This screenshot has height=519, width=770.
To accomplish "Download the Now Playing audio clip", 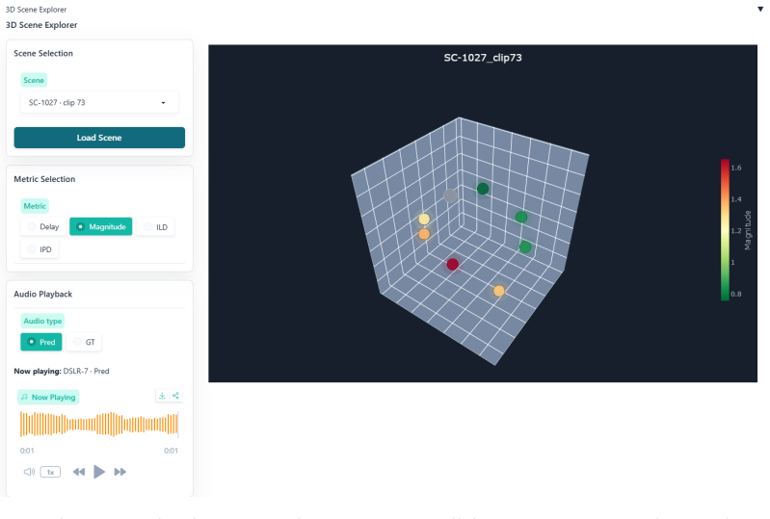I will click(162, 396).
